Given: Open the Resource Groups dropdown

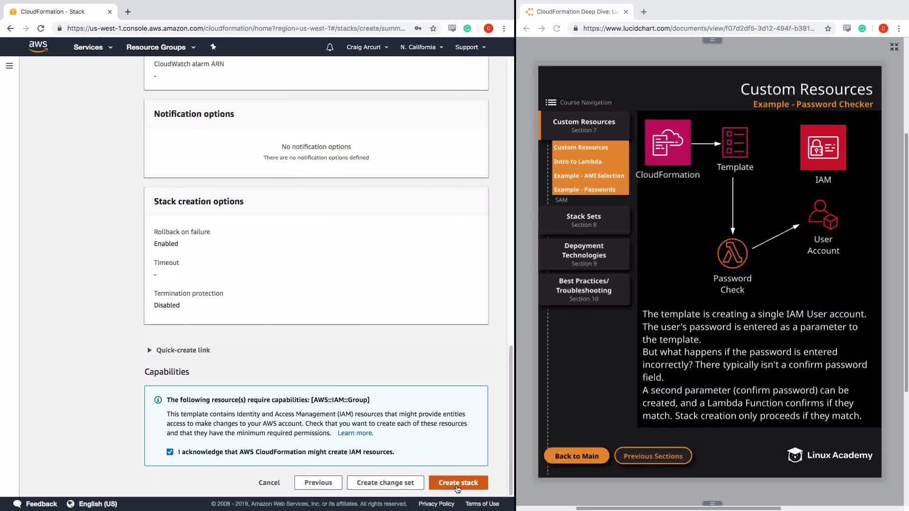Looking at the screenshot, I should (160, 47).
